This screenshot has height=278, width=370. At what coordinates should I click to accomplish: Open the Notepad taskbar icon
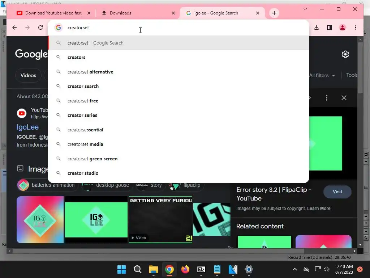[217, 269]
